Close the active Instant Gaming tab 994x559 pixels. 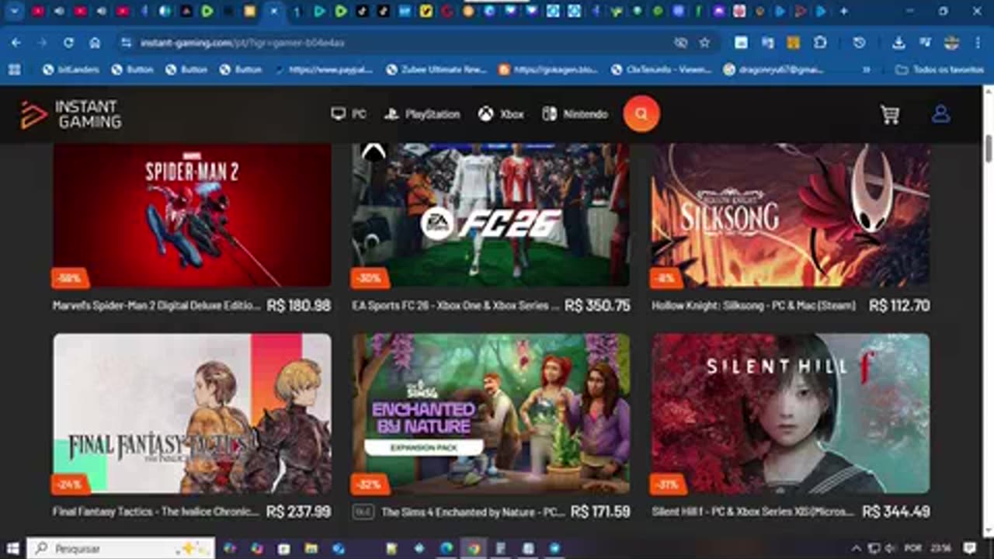(x=273, y=12)
